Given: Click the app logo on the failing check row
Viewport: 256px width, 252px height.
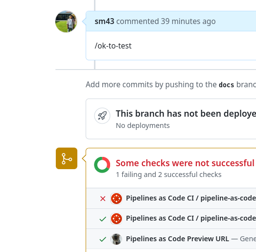Looking at the screenshot, I should [116, 199].
